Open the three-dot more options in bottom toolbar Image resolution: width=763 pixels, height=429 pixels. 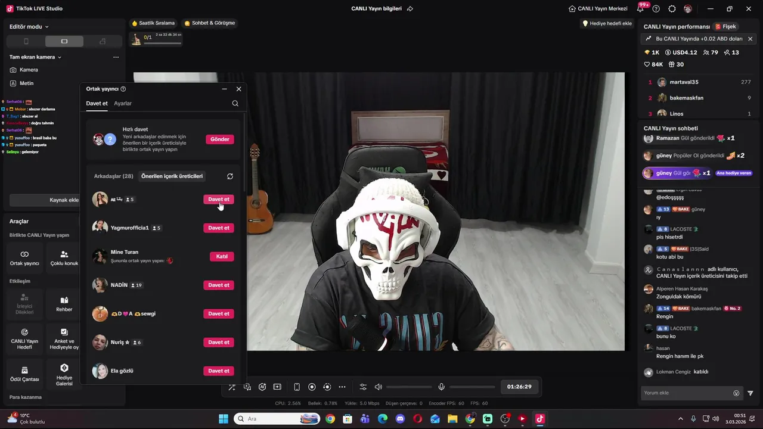tap(342, 387)
